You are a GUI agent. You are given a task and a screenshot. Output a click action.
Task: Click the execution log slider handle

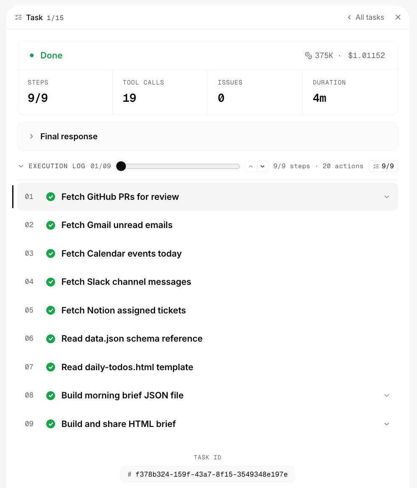pyautogui.click(x=121, y=166)
